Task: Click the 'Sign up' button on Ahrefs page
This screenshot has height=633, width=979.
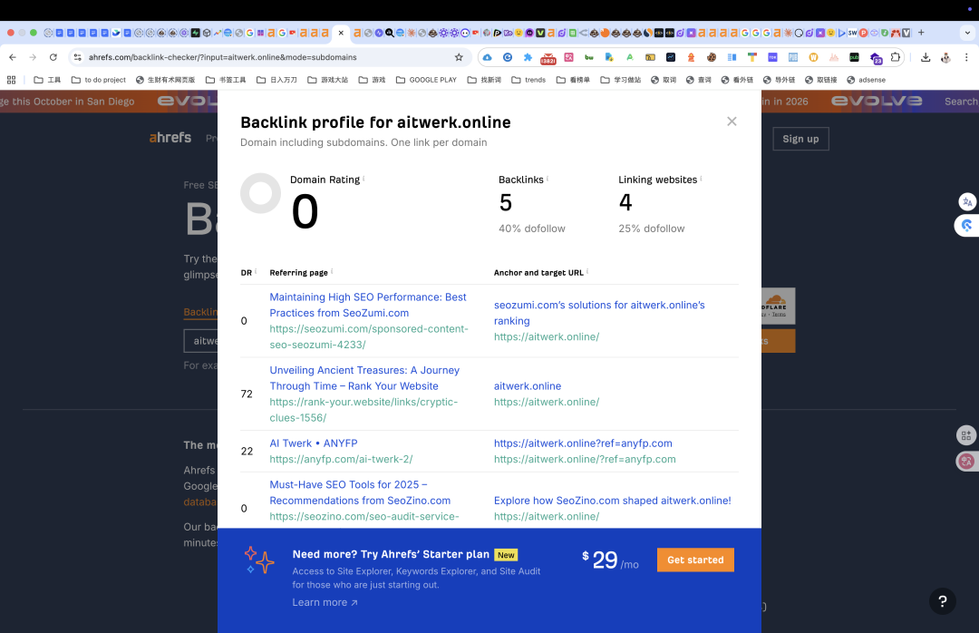Action: click(x=800, y=139)
